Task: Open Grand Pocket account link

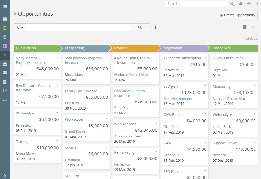Action: point(76,131)
